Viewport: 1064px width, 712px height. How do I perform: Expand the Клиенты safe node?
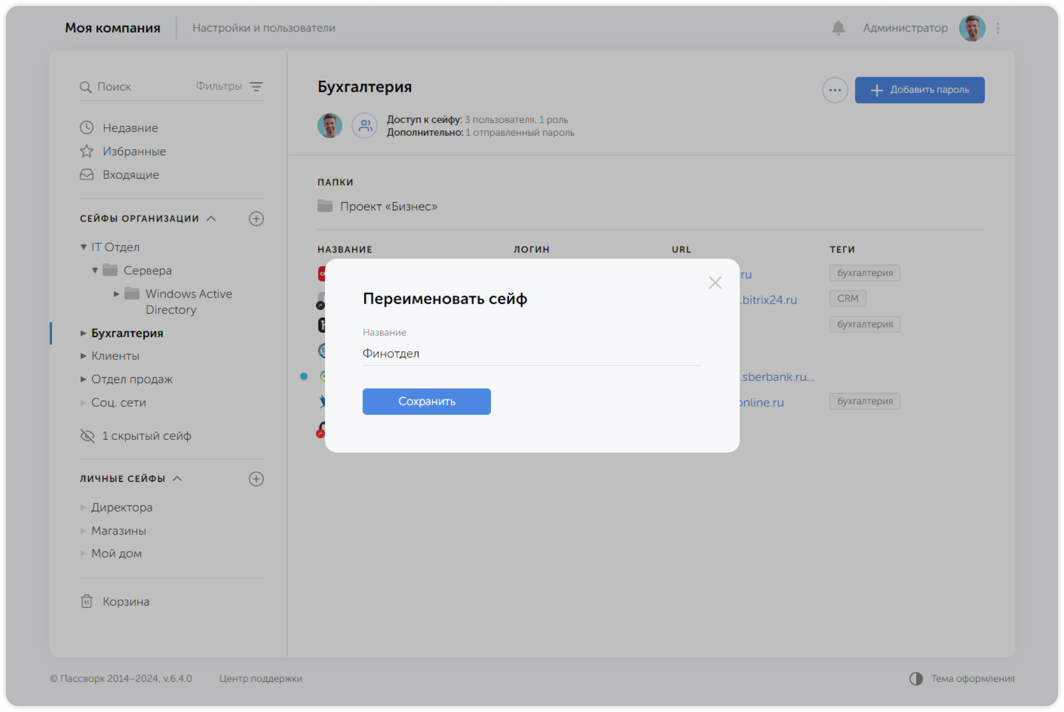pyautogui.click(x=83, y=356)
